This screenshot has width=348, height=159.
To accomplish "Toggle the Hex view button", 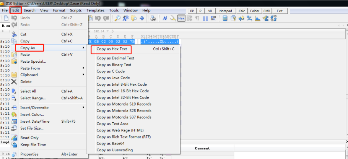I will [181, 18].
